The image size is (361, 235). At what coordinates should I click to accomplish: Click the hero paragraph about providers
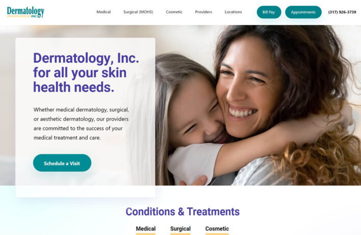click(x=81, y=124)
